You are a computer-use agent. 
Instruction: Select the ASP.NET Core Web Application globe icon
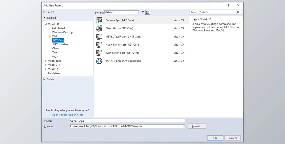click(x=99, y=61)
